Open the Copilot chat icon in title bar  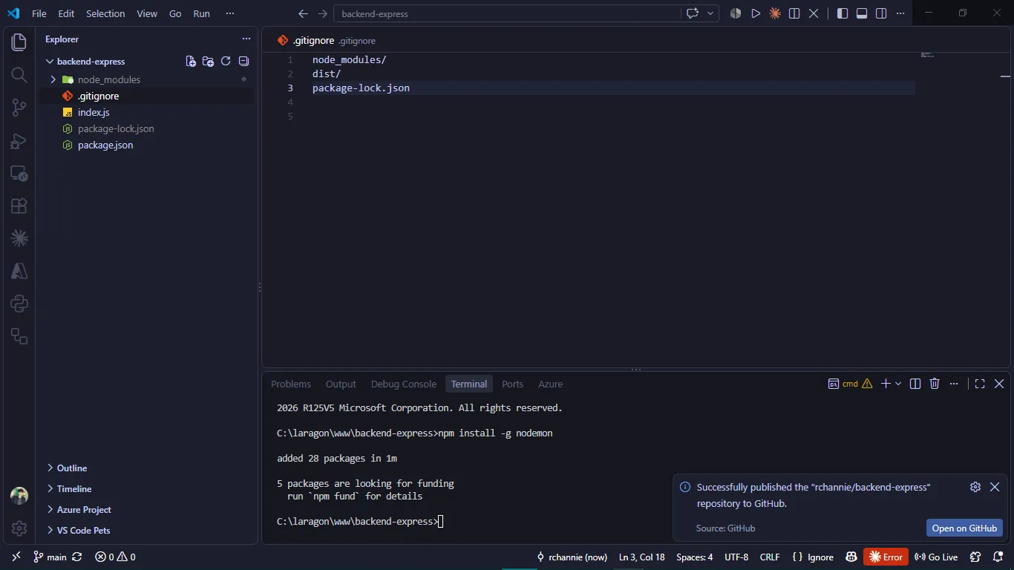coord(693,13)
